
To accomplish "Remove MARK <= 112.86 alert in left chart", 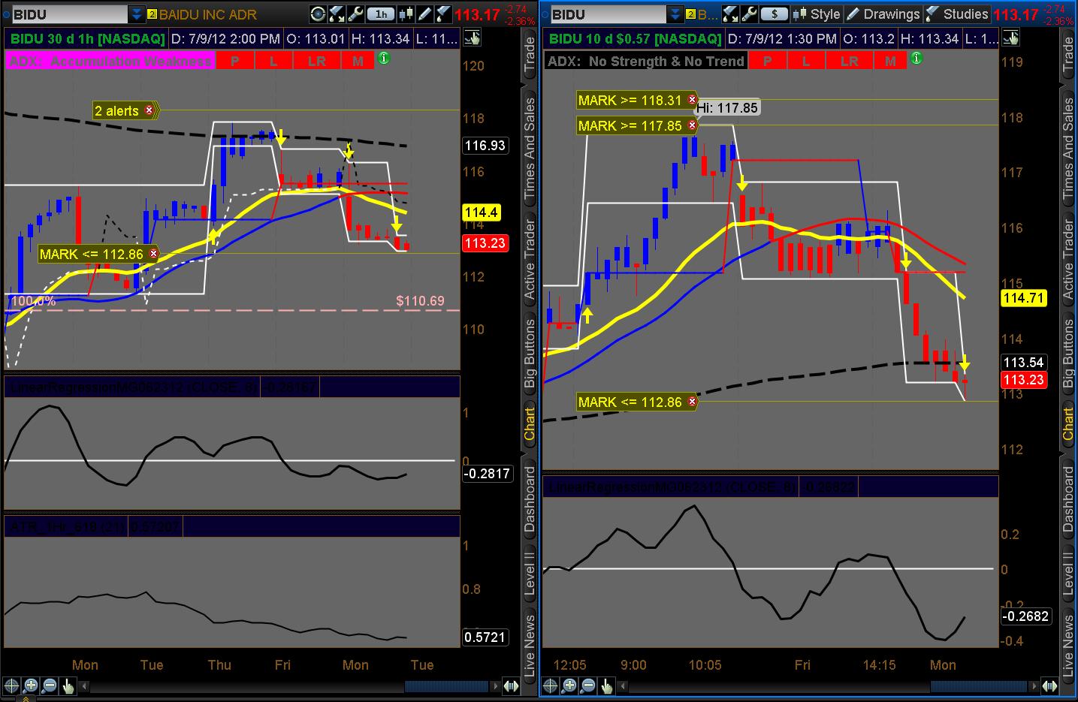I will pos(153,254).
